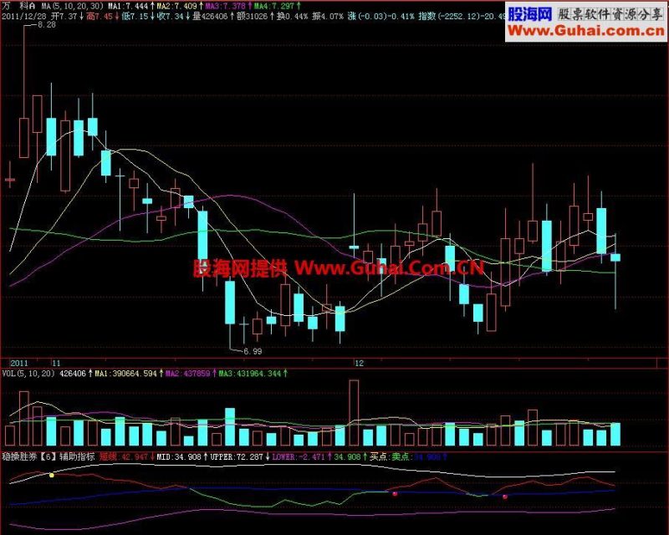Click the change value 涨(-0.03)-0.41%

pyautogui.click(x=381, y=17)
